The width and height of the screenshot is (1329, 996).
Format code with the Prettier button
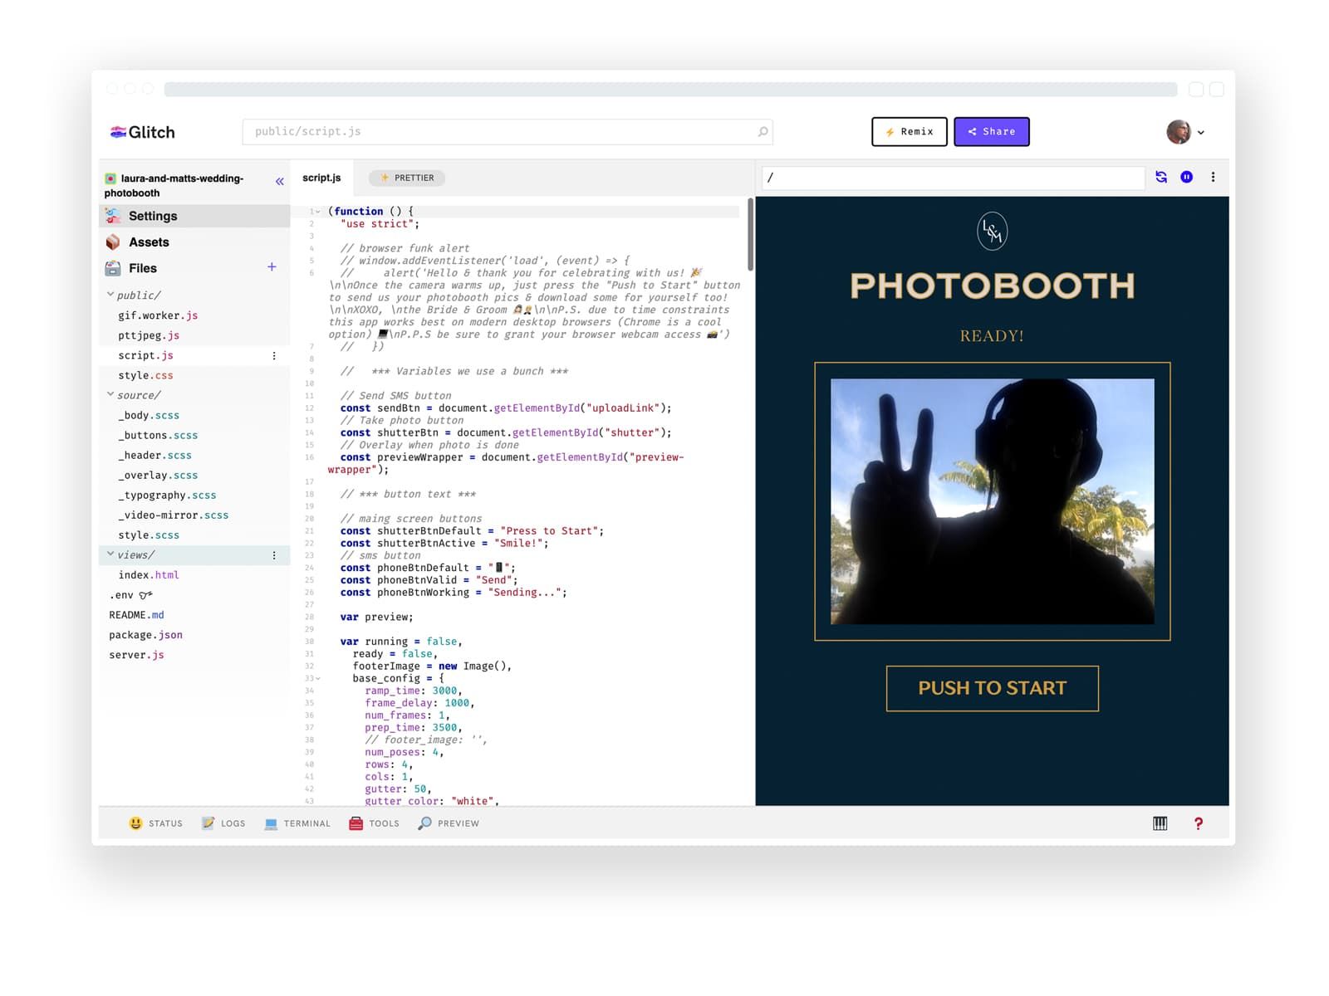coord(407,178)
